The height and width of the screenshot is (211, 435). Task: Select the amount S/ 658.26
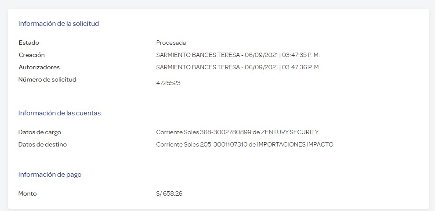coord(169,193)
